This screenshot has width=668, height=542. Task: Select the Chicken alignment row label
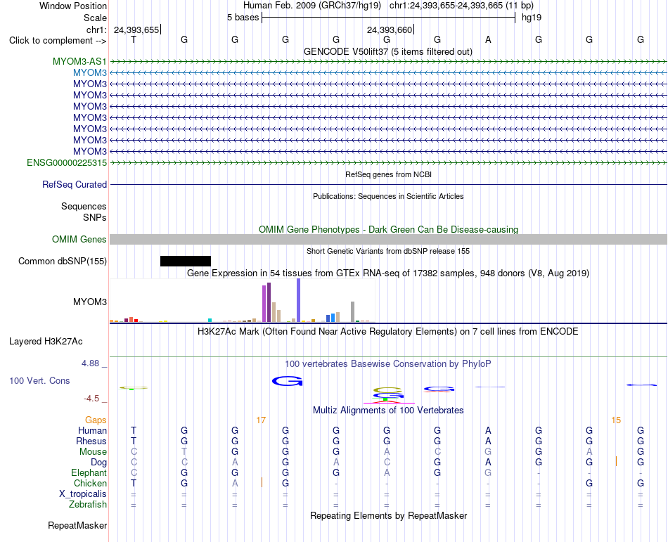click(x=90, y=483)
